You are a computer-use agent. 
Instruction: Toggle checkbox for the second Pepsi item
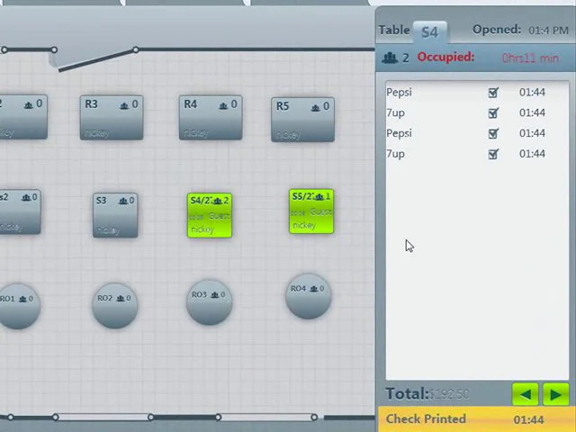pos(493,133)
